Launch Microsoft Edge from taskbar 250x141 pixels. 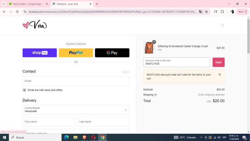(66, 137)
